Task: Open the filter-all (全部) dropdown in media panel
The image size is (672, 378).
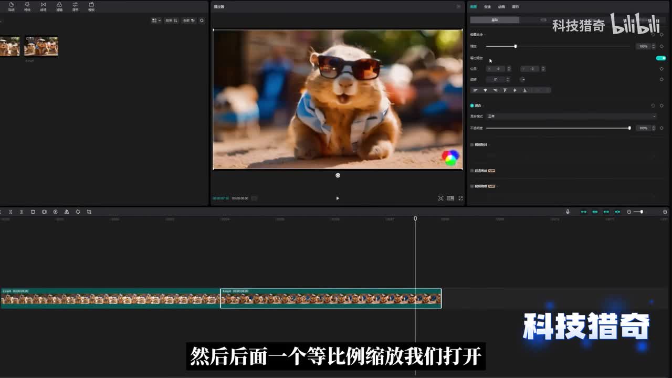Action: [188, 20]
